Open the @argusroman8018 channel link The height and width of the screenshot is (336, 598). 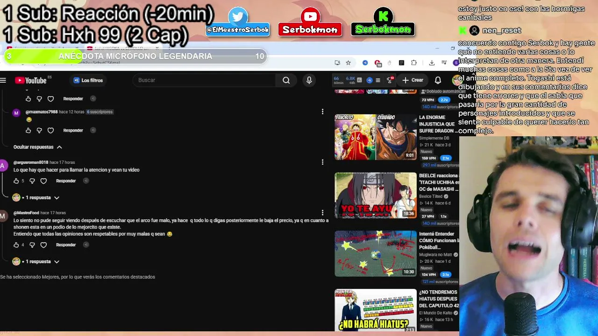tap(31, 162)
